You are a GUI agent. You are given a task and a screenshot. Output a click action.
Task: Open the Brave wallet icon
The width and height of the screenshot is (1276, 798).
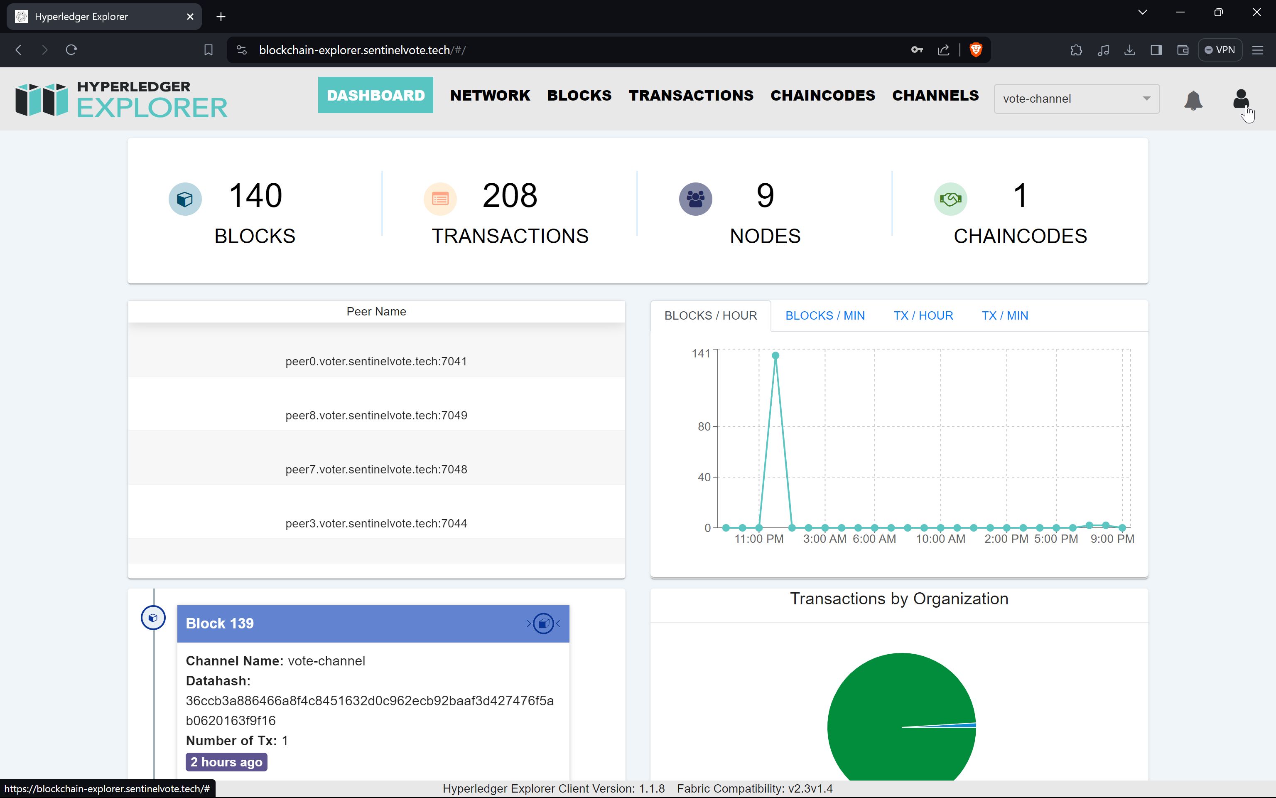tap(1183, 49)
